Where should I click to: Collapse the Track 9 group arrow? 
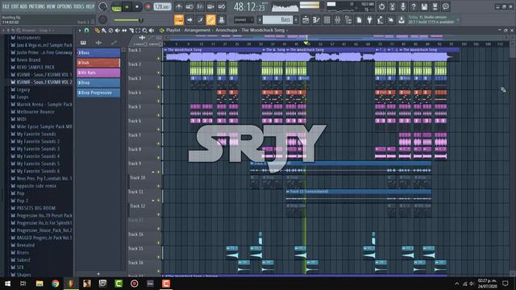click(153, 172)
